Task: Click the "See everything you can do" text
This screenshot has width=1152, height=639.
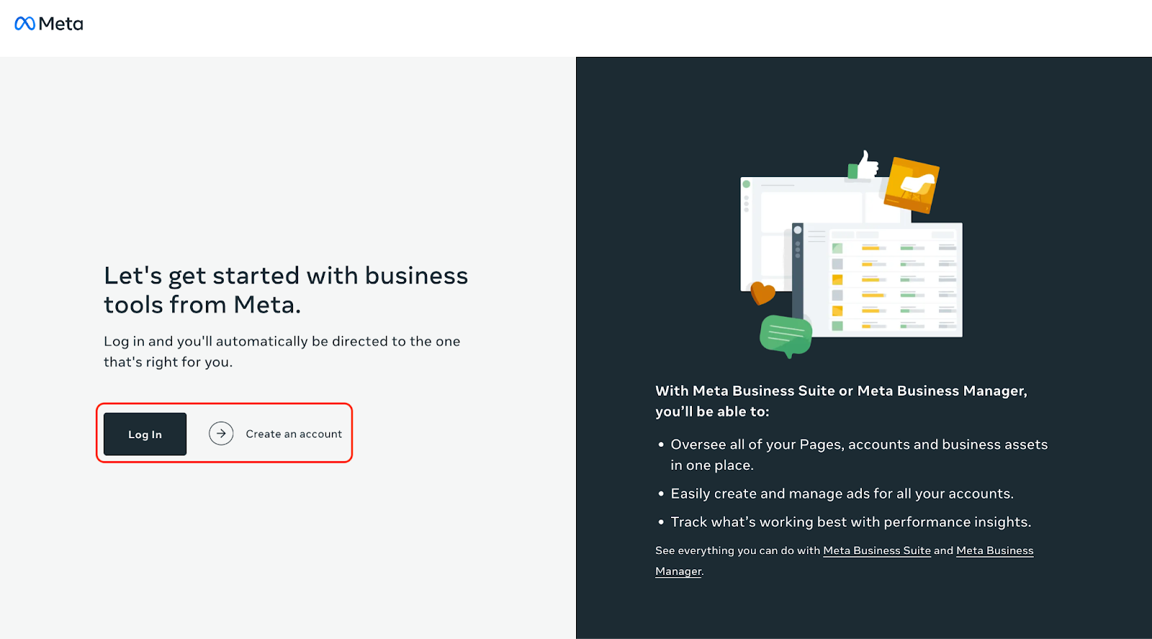Action: point(737,550)
